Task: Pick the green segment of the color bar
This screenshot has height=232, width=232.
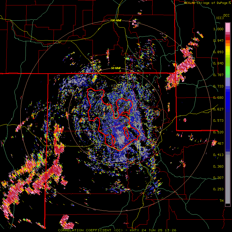Action: point(228,70)
